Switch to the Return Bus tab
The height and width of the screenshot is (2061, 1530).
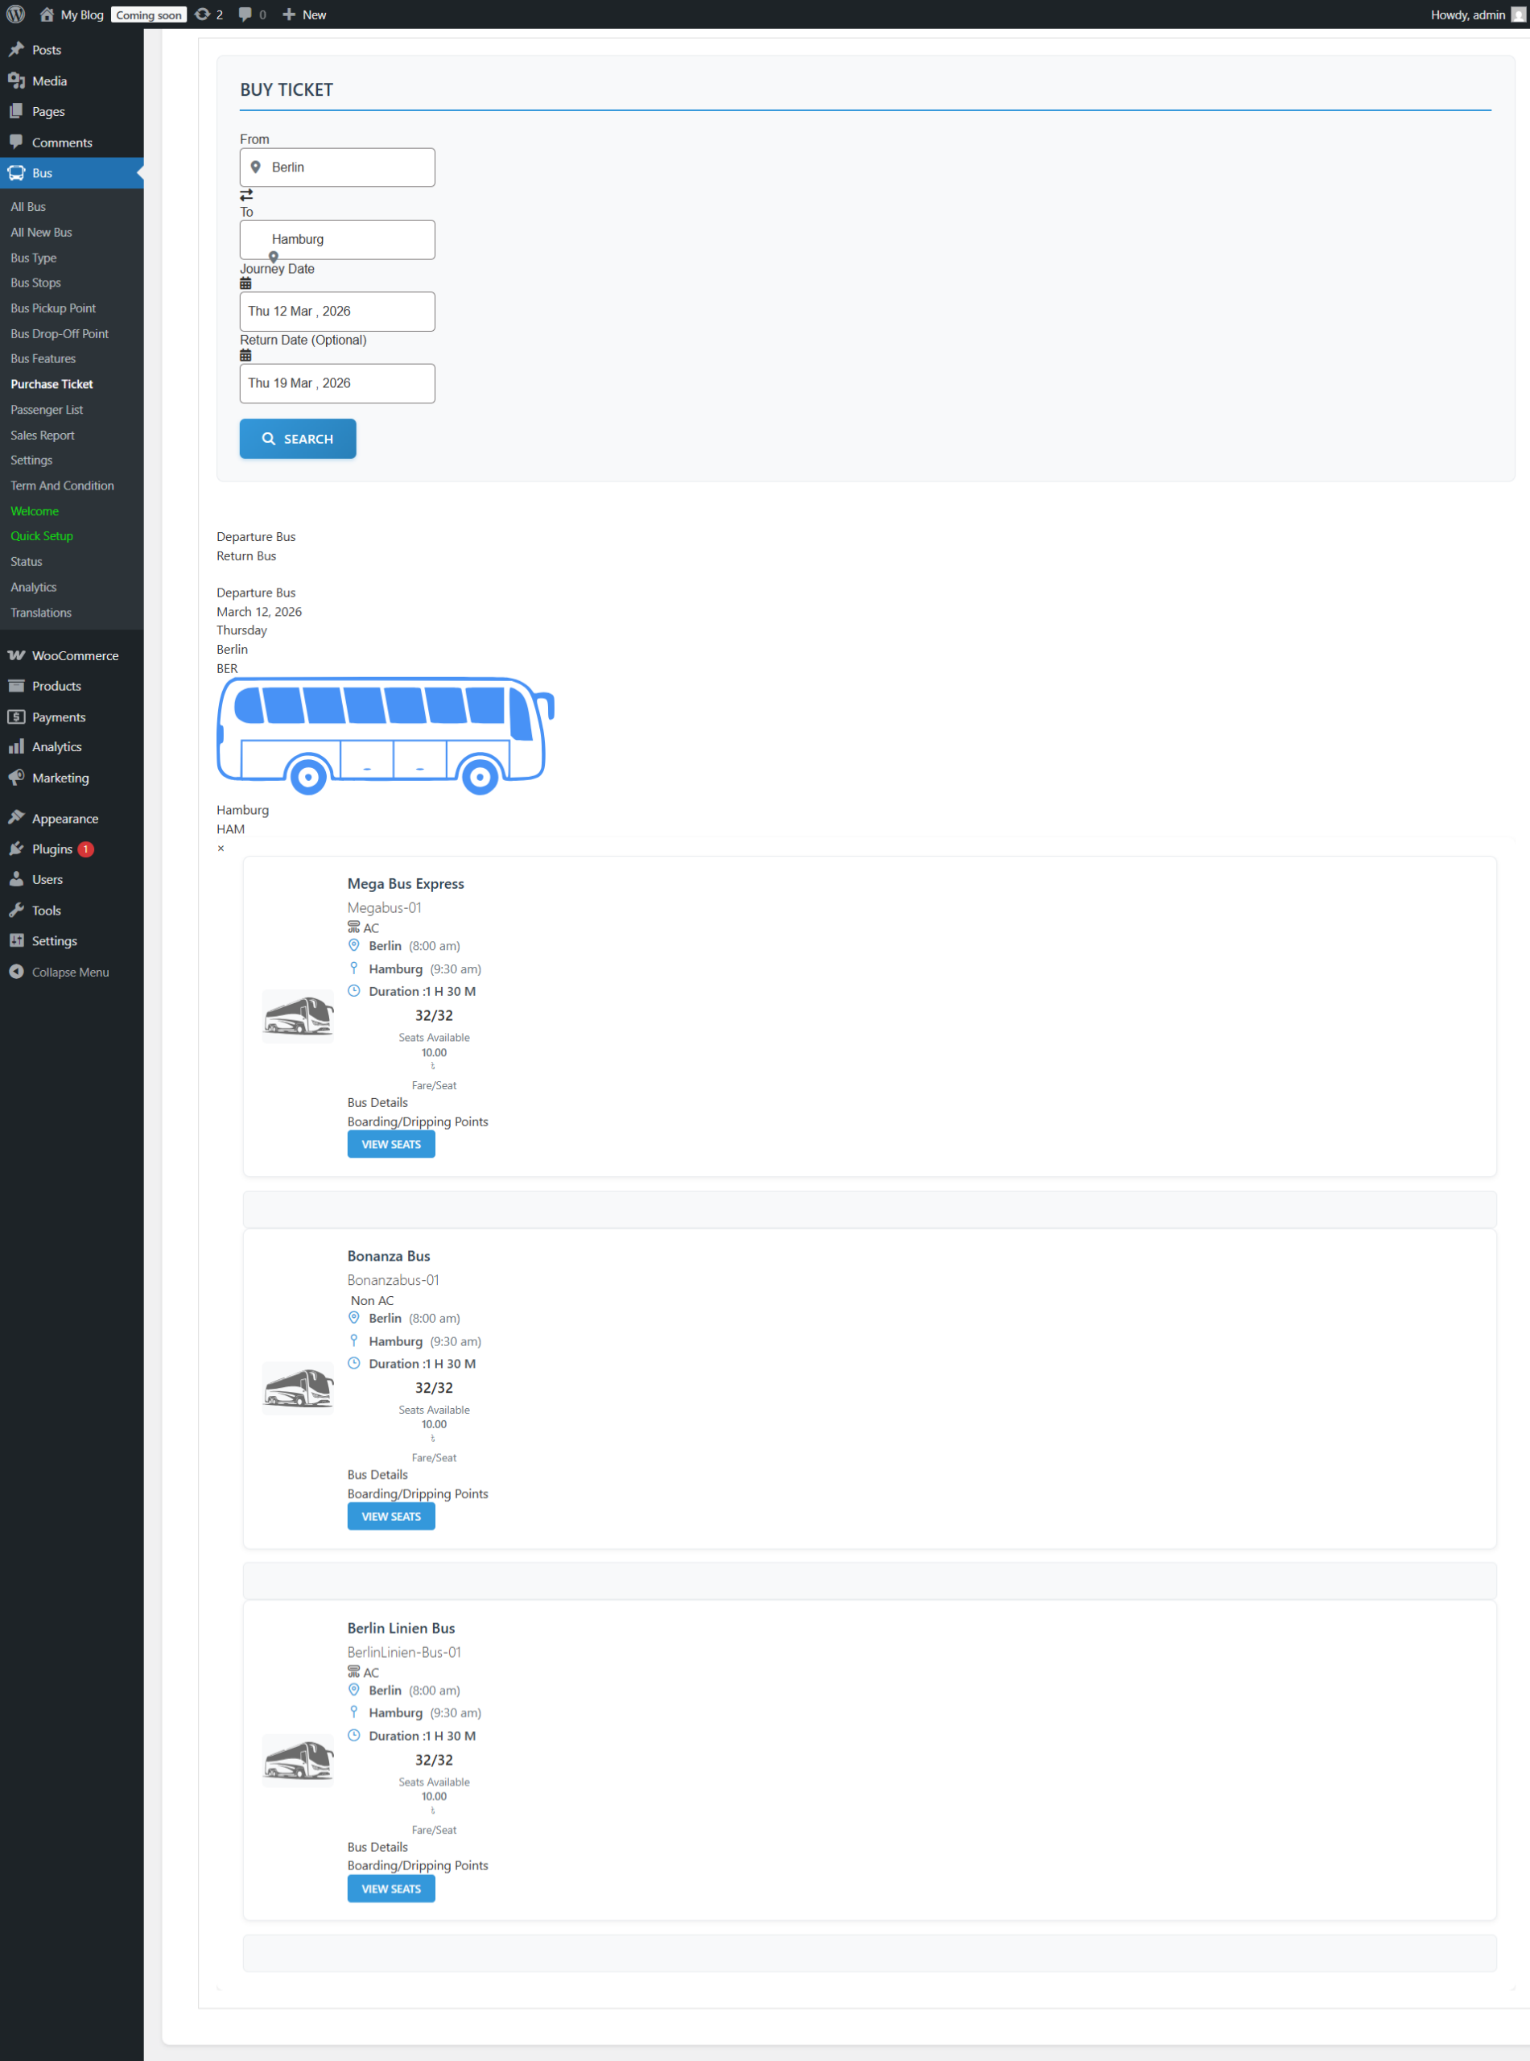(246, 556)
